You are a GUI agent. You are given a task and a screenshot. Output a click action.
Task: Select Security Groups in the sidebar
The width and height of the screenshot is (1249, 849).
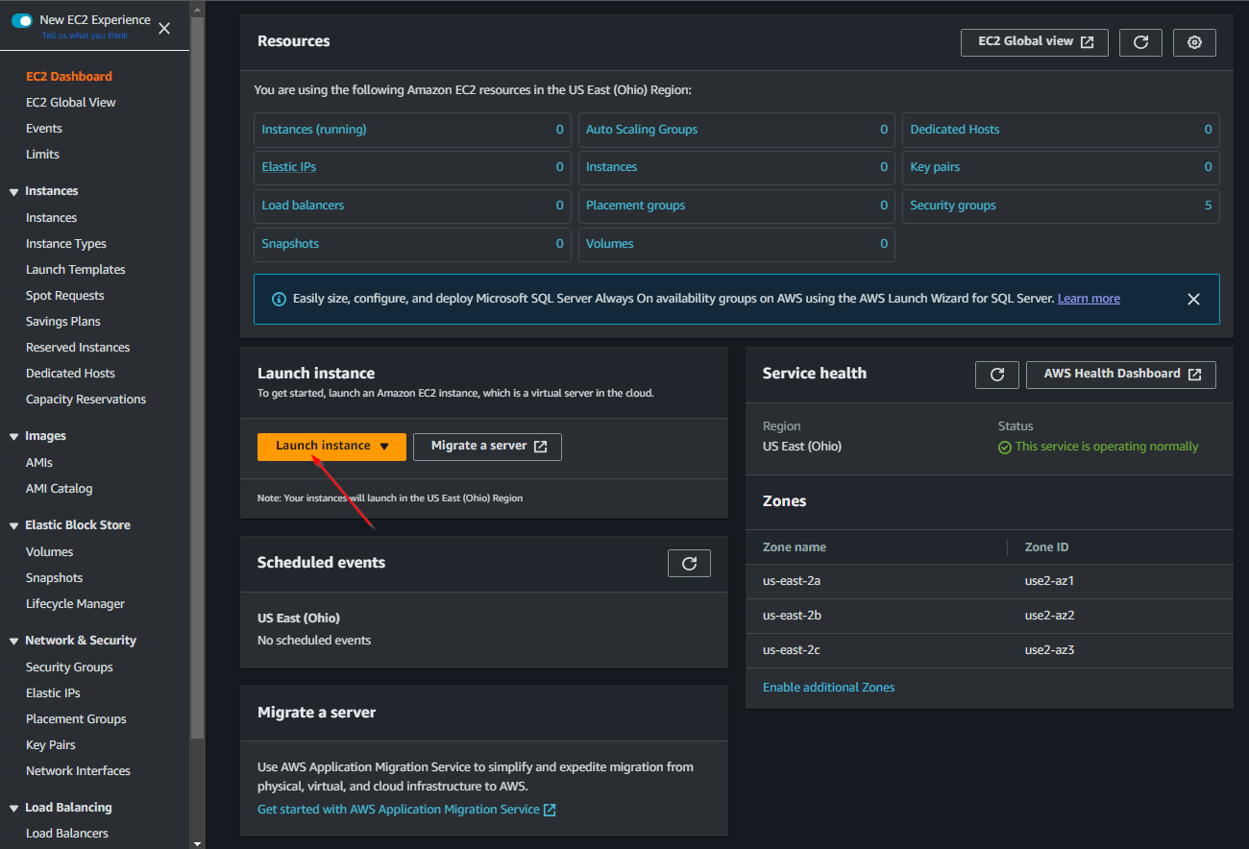coord(69,667)
